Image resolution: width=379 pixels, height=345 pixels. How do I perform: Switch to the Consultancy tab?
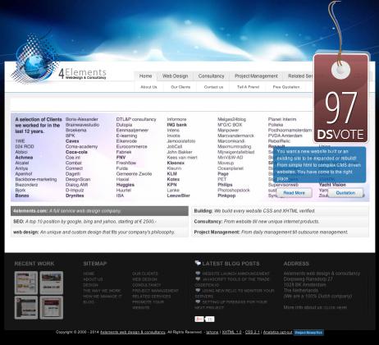pos(211,76)
